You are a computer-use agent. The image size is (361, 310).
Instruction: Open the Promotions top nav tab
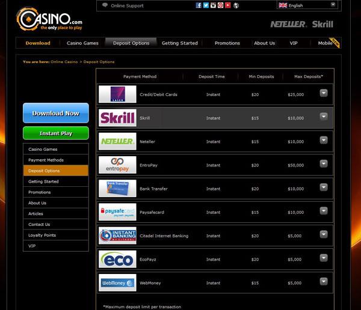227,43
